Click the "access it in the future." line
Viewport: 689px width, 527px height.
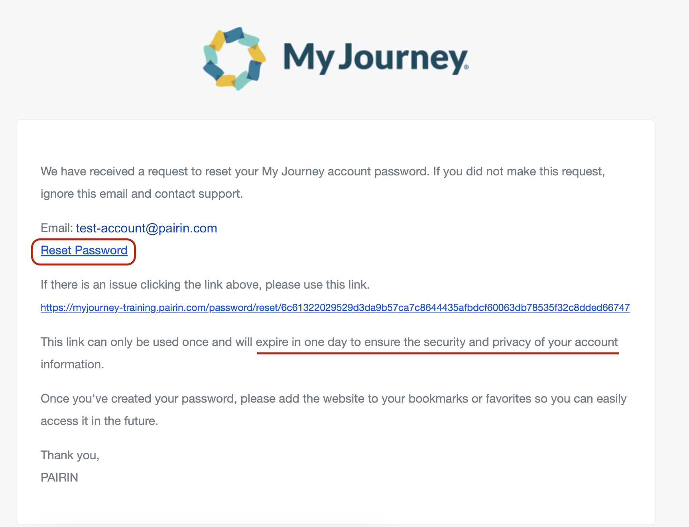(x=99, y=421)
